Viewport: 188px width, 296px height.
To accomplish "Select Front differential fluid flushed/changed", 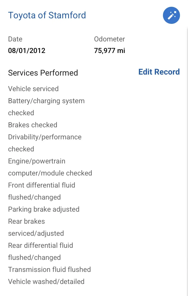I will point(42,191).
